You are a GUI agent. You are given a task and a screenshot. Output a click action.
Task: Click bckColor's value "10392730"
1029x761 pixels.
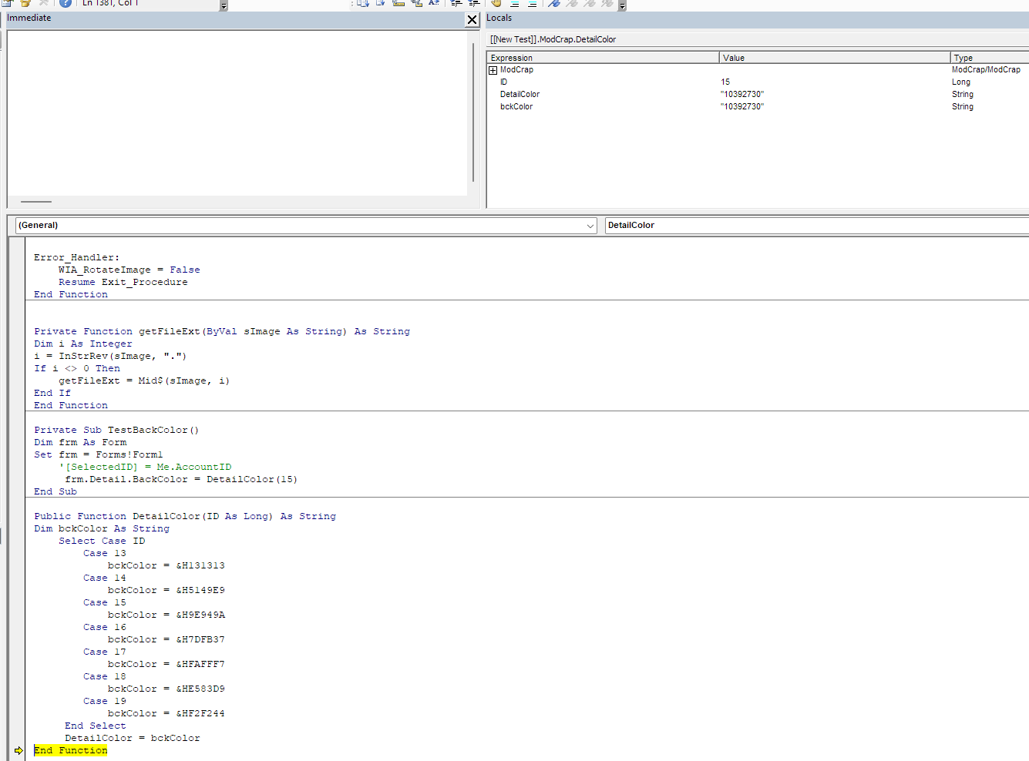[x=742, y=107]
